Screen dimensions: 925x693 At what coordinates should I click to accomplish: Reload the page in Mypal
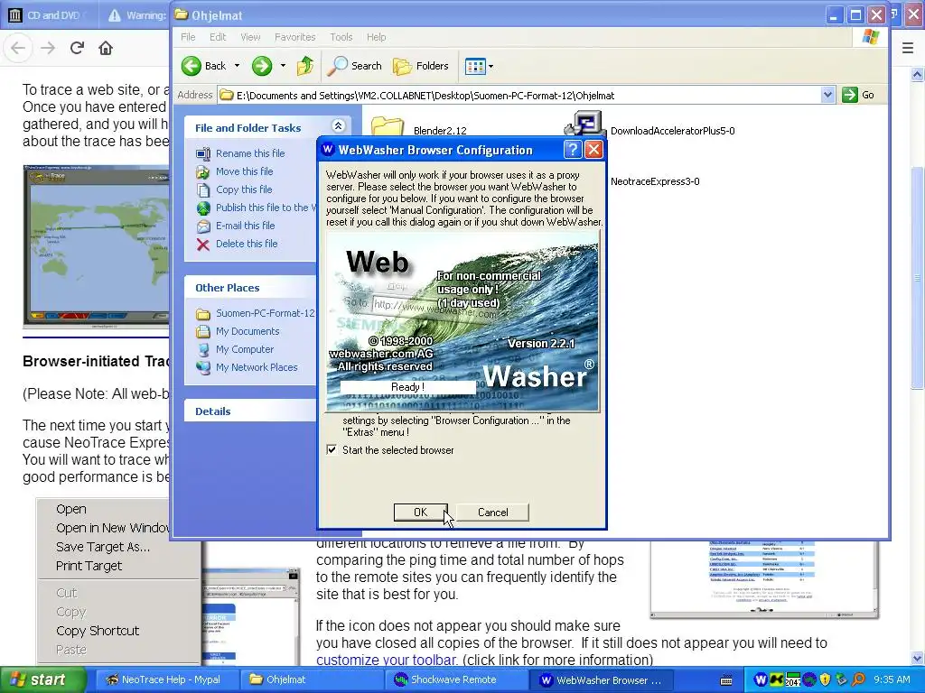[x=77, y=48]
